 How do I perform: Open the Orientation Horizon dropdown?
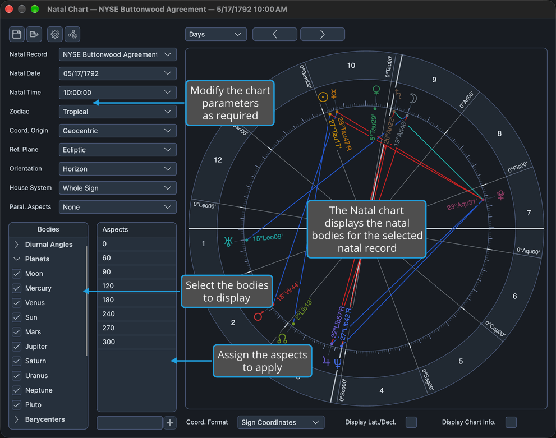tap(118, 169)
